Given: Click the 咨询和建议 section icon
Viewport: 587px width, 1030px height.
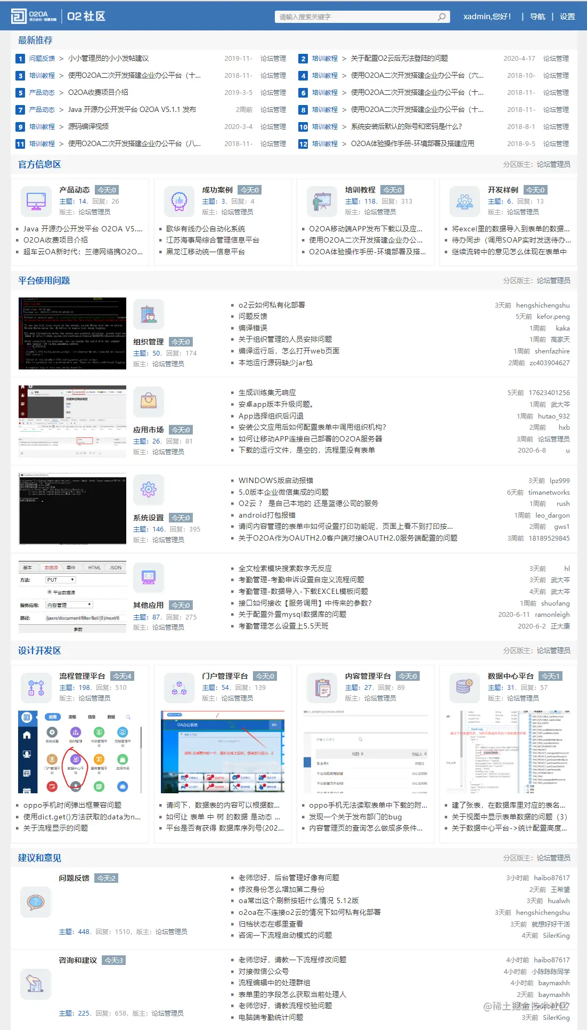Looking at the screenshot, I should click(36, 984).
